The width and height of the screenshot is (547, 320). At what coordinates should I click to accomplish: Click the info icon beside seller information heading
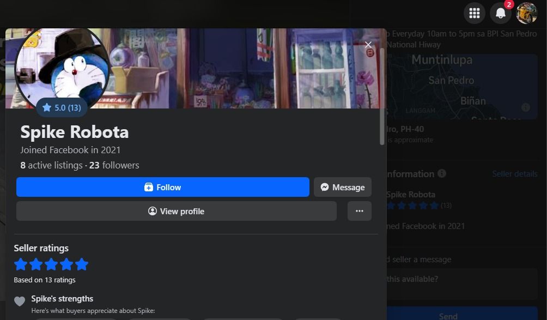tap(442, 174)
